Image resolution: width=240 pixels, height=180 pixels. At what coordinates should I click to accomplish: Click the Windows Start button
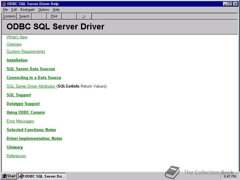pyautogui.click(x=9, y=176)
